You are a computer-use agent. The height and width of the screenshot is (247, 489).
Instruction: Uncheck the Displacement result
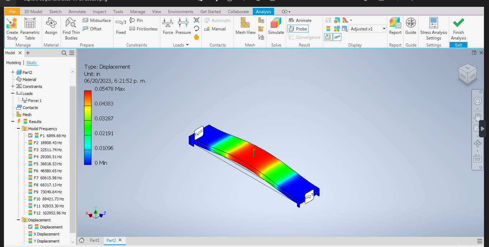30,227
